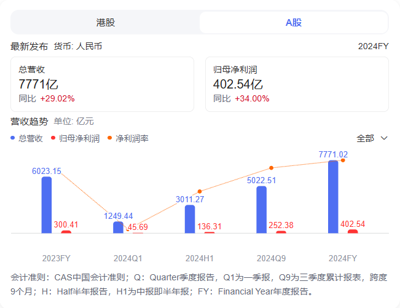Click the 5022.51 revenue value label

point(262,181)
